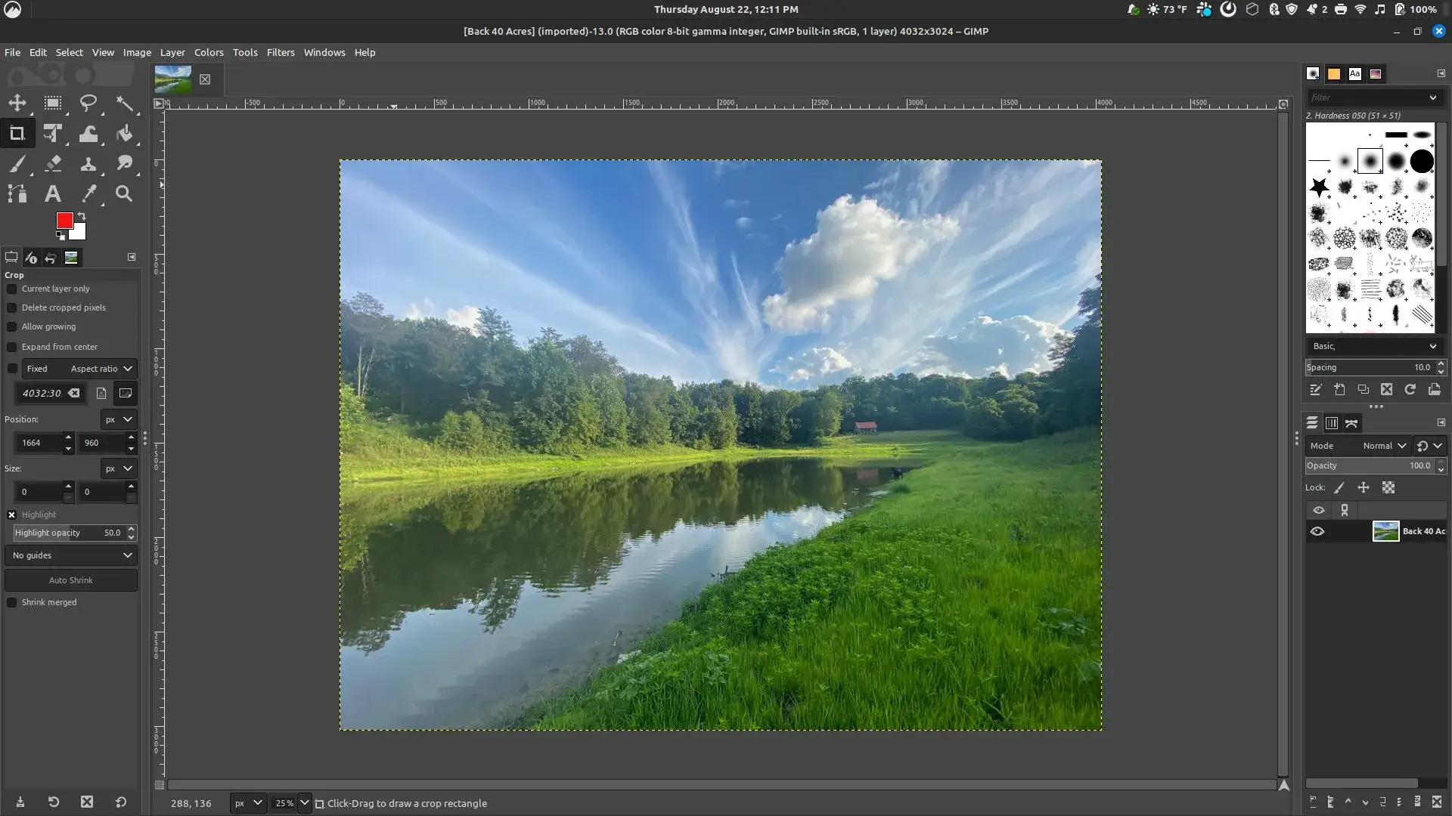The width and height of the screenshot is (1452, 816).
Task: Select the Text tool
Action: [x=53, y=194]
